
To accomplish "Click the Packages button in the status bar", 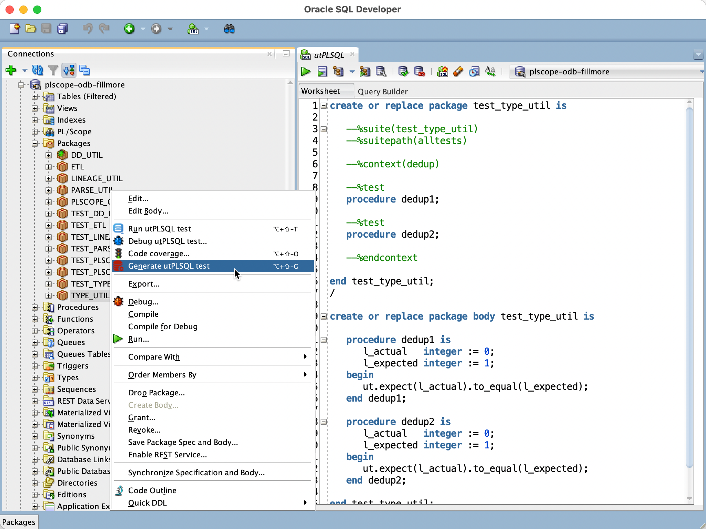I will coord(19,522).
